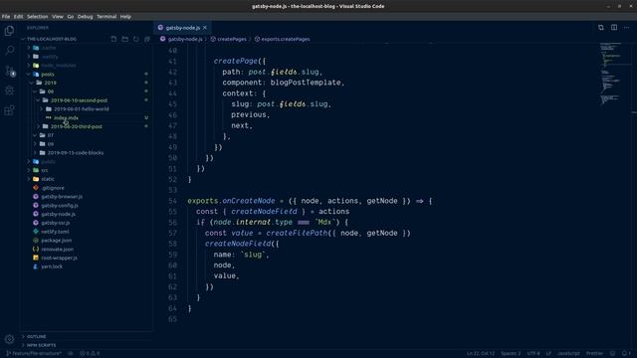Collapse the 2019-06-10-second-post folder
This screenshot has width=637, height=358.
80,100
